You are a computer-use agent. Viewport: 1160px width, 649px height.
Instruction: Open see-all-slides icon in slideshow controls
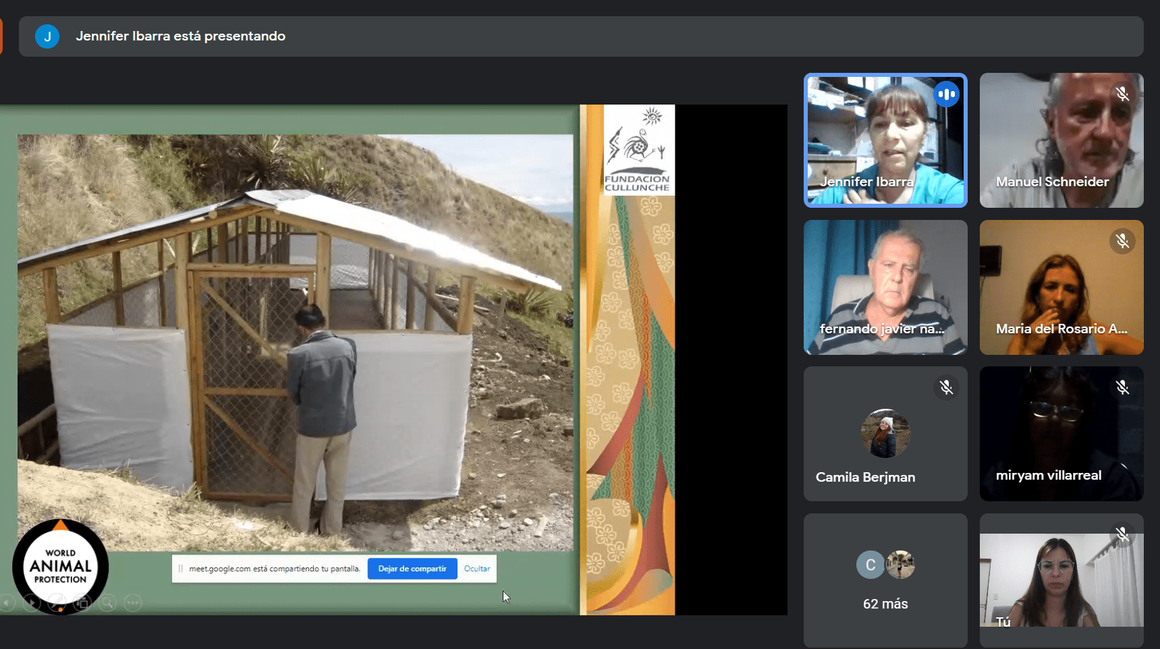(82, 602)
